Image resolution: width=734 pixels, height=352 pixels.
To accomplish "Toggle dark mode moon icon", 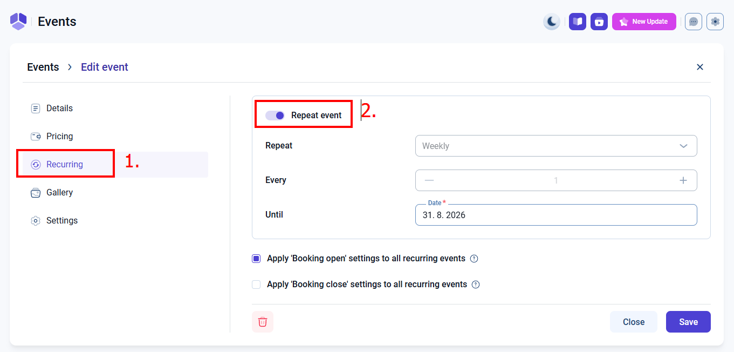I will click(551, 22).
